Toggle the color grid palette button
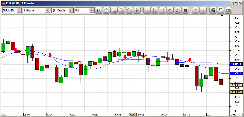This screenshot has height=117, width=244. (213, 10)
